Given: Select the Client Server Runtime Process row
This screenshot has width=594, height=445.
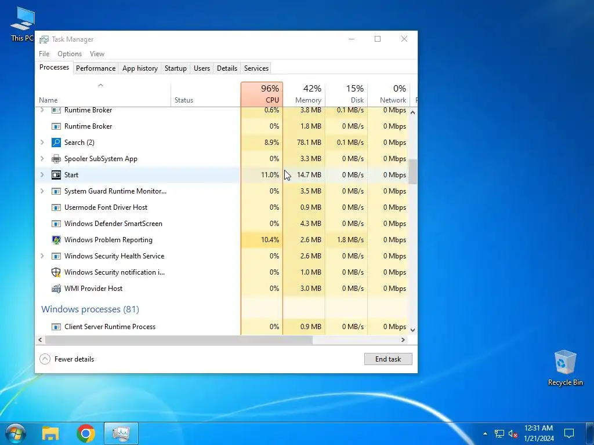Looking at the screenshot, I should point(222,327).
